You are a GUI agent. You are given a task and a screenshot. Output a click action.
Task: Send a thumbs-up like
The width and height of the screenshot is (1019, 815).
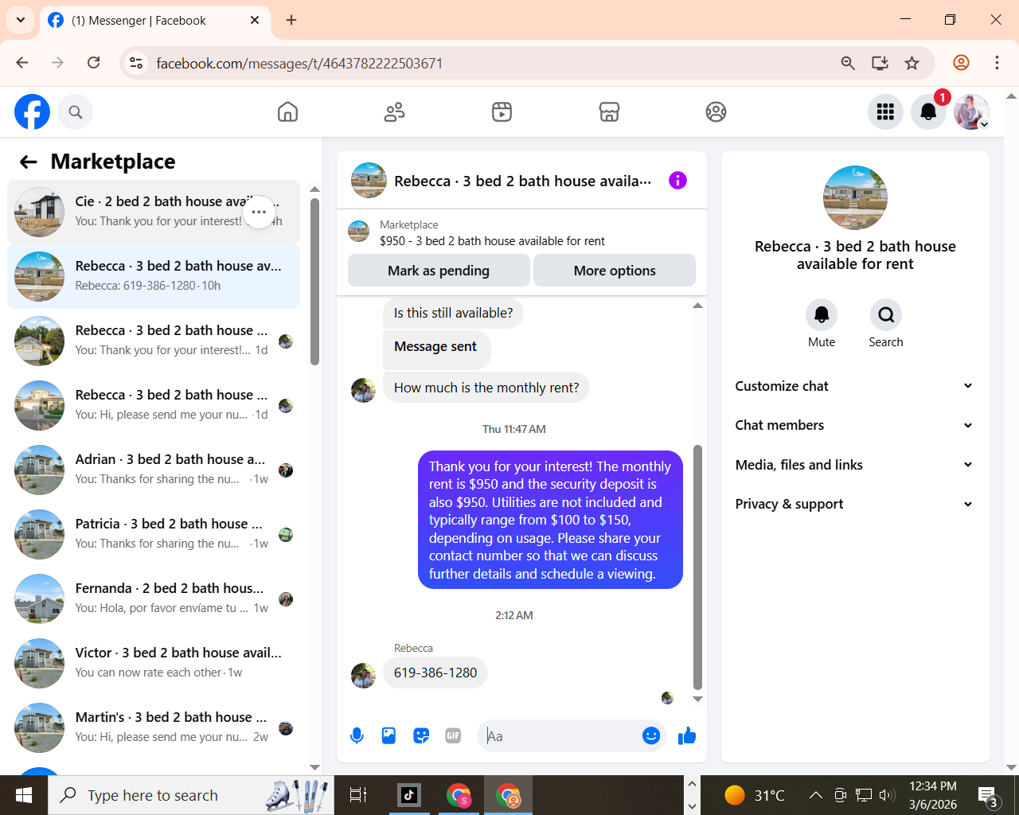687,736
